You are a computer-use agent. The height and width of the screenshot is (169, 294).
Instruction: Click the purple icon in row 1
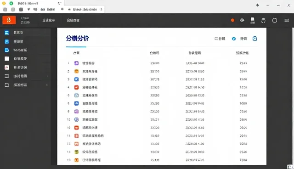(76, 63)
